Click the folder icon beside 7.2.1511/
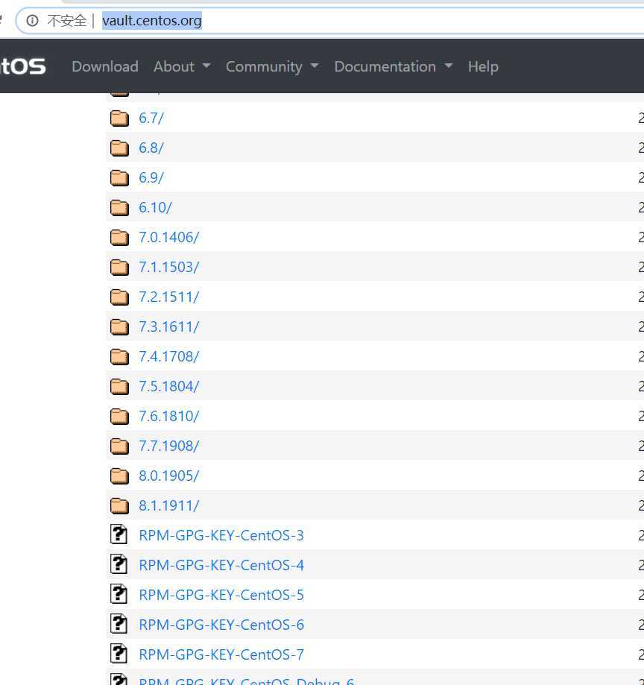This screenshot has width=644, height=685. (119, 297)
